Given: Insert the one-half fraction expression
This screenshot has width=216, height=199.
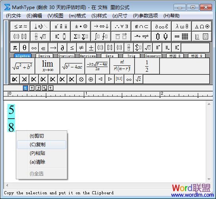Looking at the screenshot, I should (147, 66).
